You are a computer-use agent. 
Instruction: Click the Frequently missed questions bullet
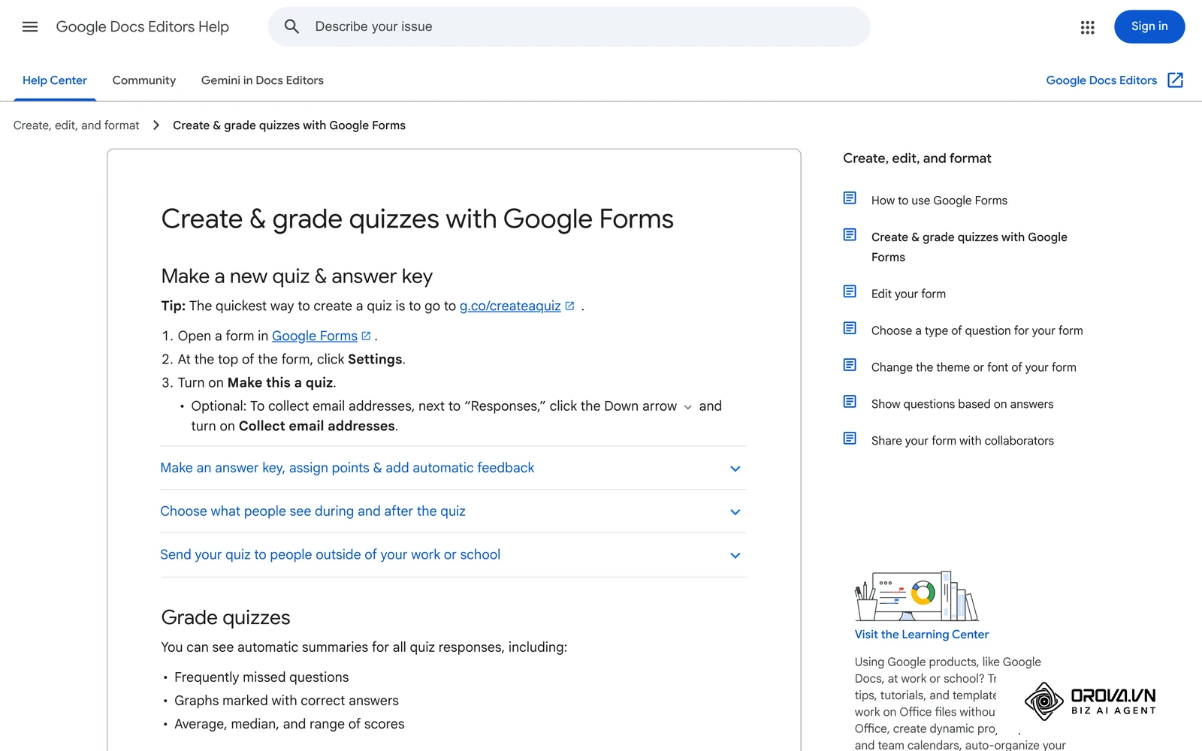pos(261,677)
